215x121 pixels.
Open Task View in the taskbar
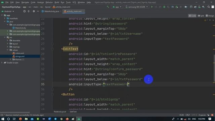[x=14, y=119]
